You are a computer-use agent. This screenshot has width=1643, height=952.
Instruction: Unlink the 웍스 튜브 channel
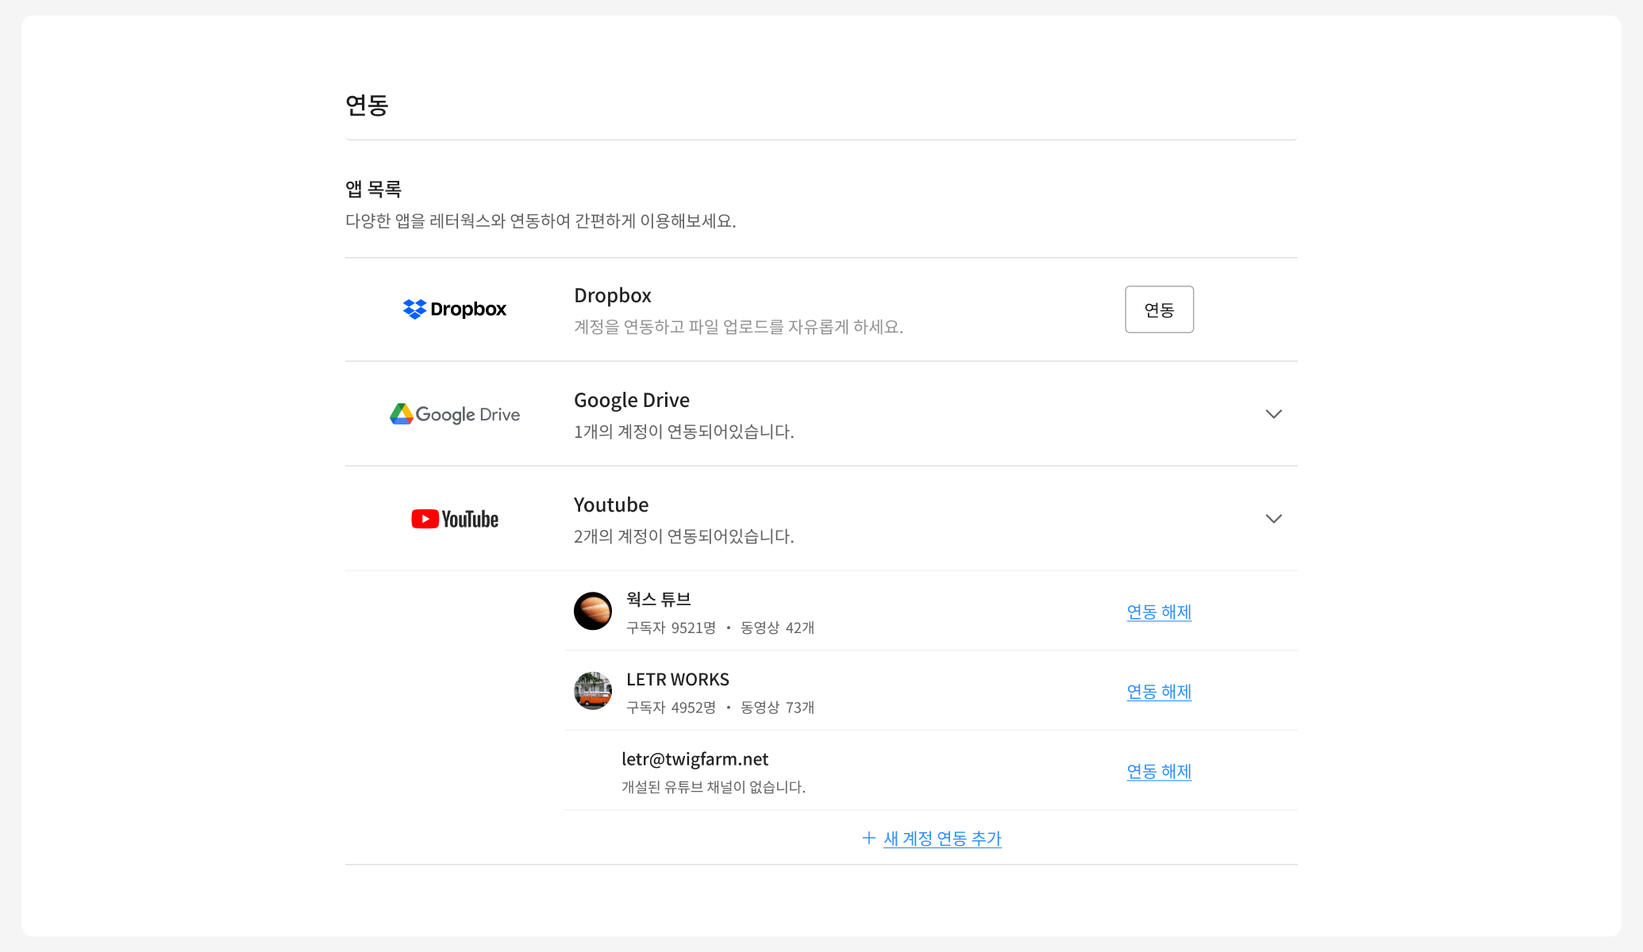(1159, 612)
